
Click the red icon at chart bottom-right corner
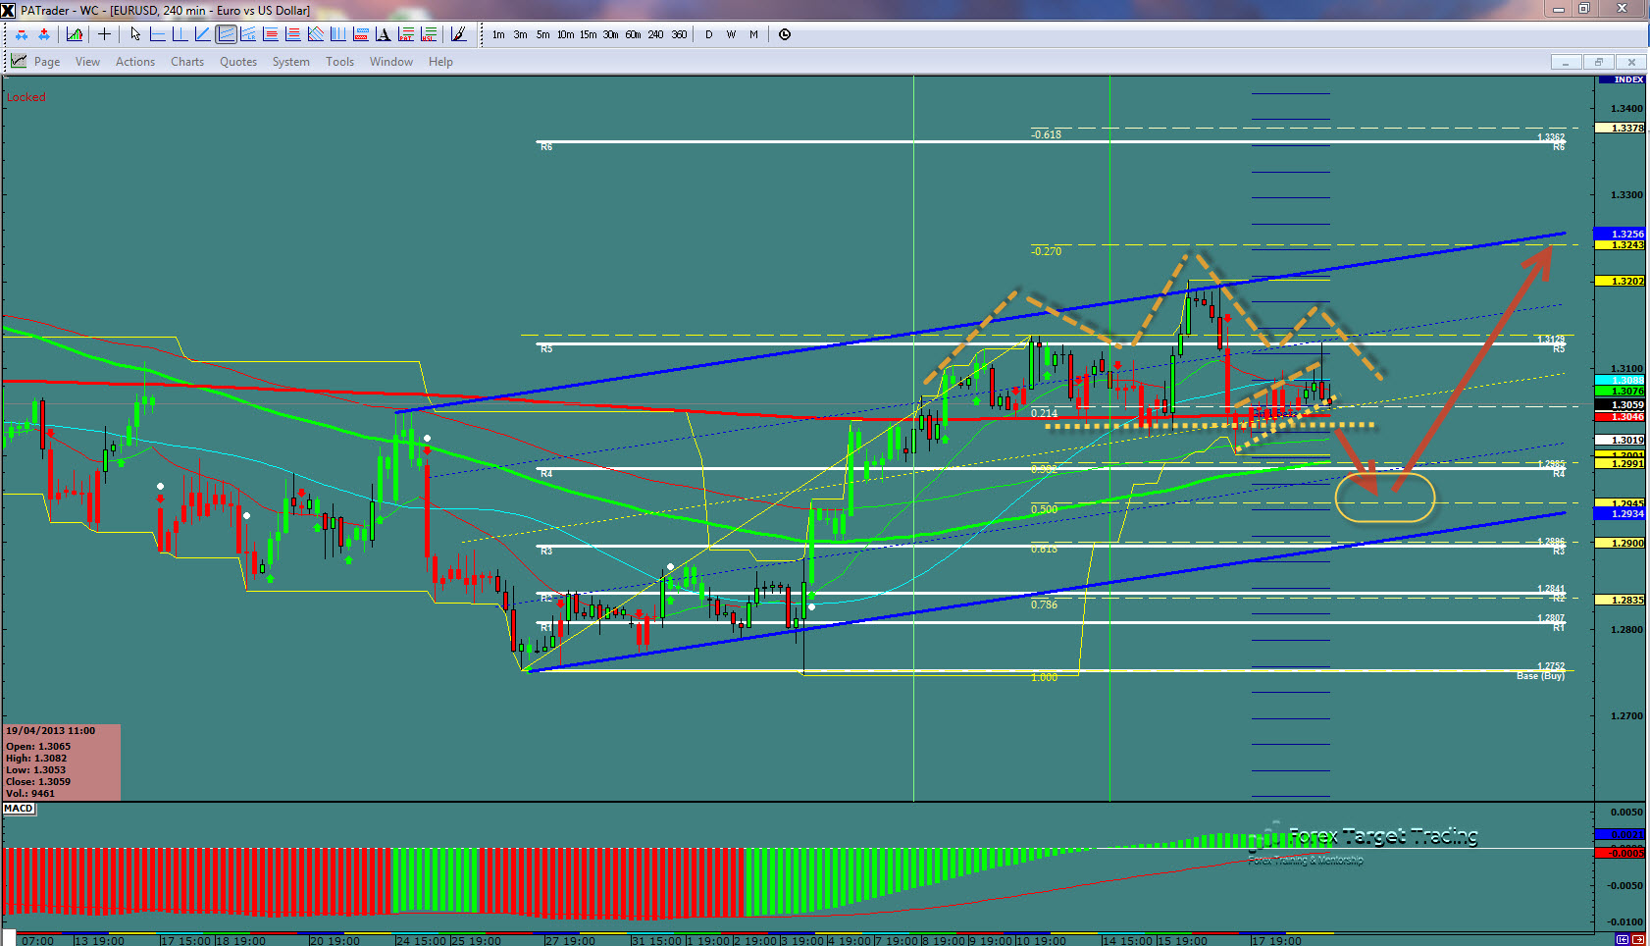[x=1637, y=940]
